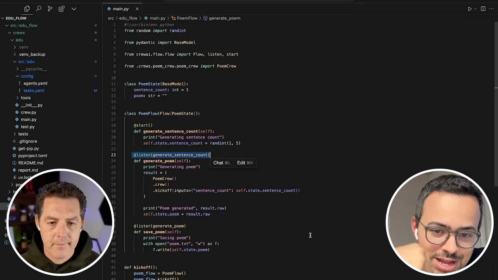Image resolution: width=498 pixels, height=280 pixels.
Task: Open __init__.py in explorer
Action: 31,105
